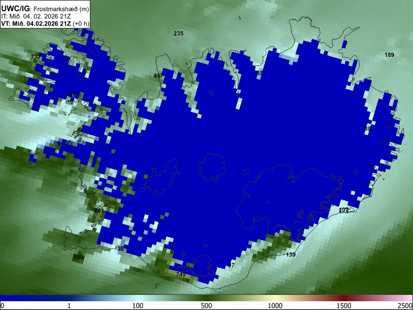Click the map value label 139
The width and height of the screenshot is (413, 310).
tap(291, 255)
